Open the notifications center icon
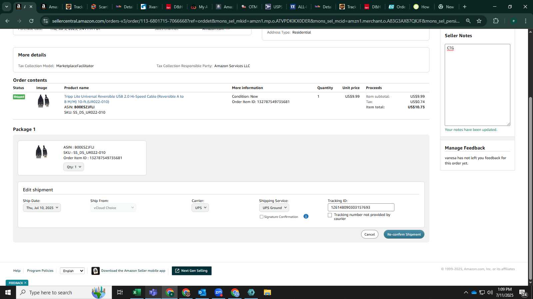This screenshot has height=299, width=533. [x=523, y=292]
